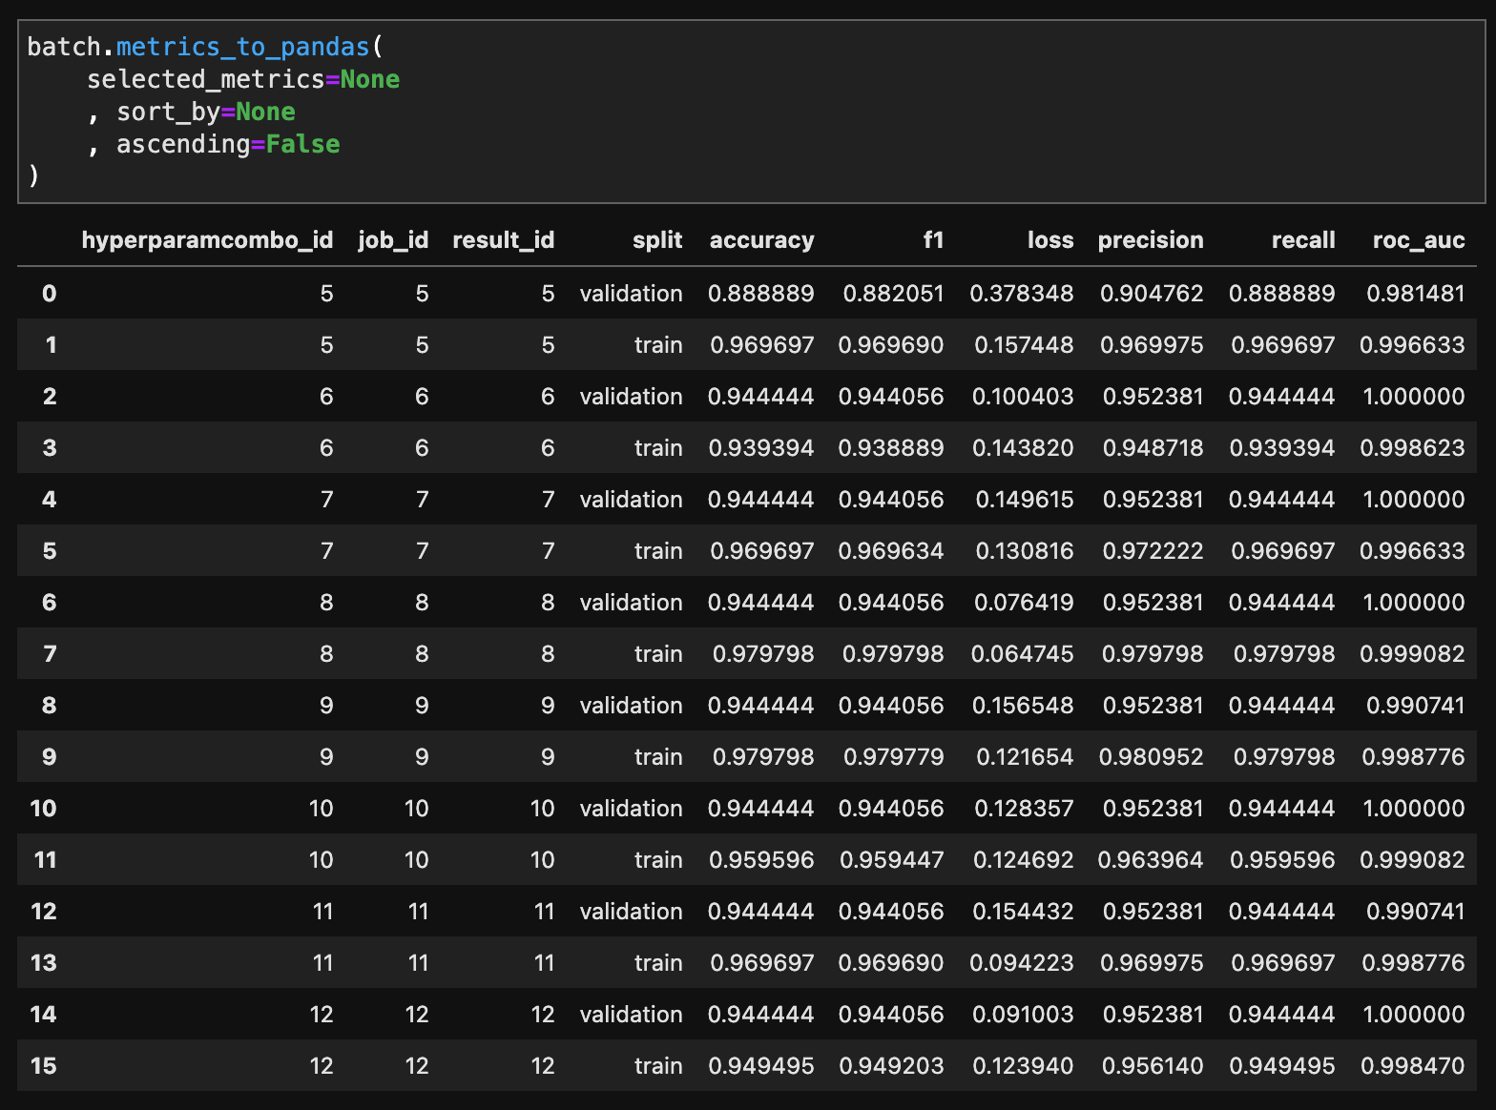Viewport: 1496px width, 1110px height.
Task: Select the hyperparamcombo_id column header
Action: pos(207,240)
